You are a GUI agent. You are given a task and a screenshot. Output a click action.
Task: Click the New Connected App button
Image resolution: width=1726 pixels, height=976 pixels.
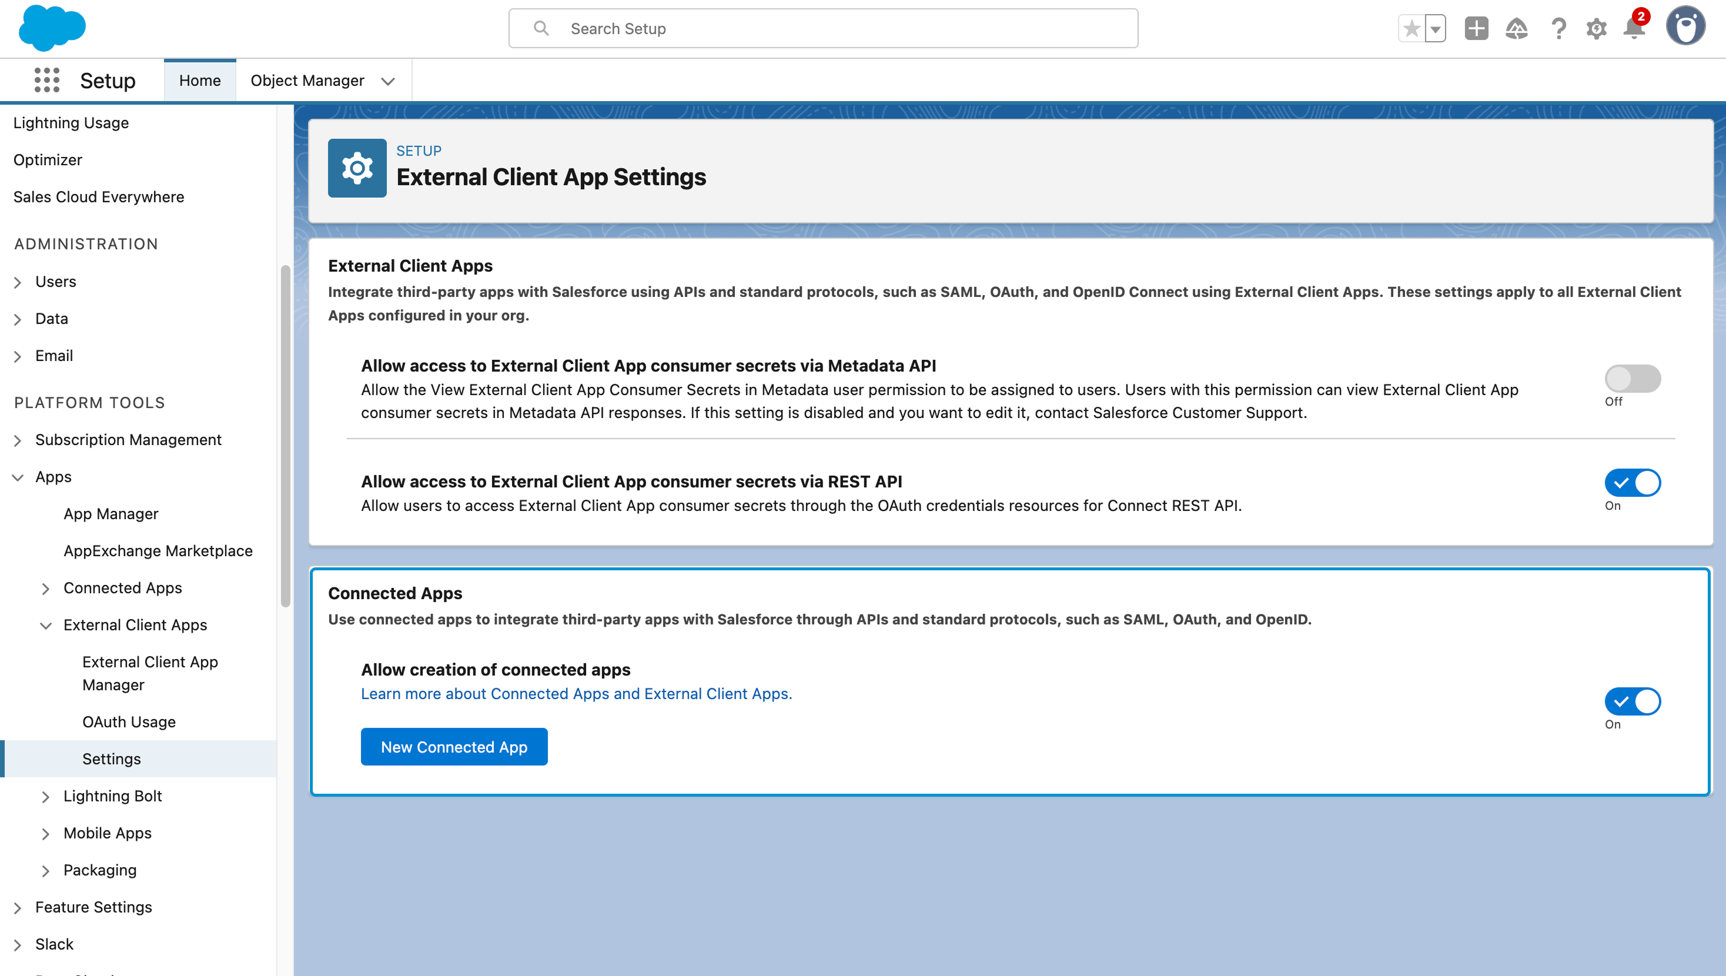click(454, 747)
